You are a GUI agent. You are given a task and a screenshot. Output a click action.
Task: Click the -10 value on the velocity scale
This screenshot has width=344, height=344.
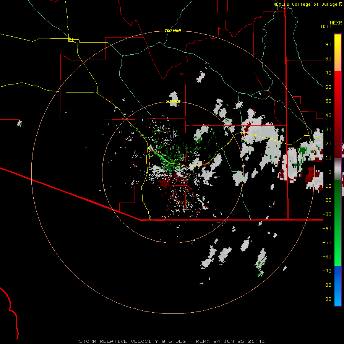(x=327, y=186)
